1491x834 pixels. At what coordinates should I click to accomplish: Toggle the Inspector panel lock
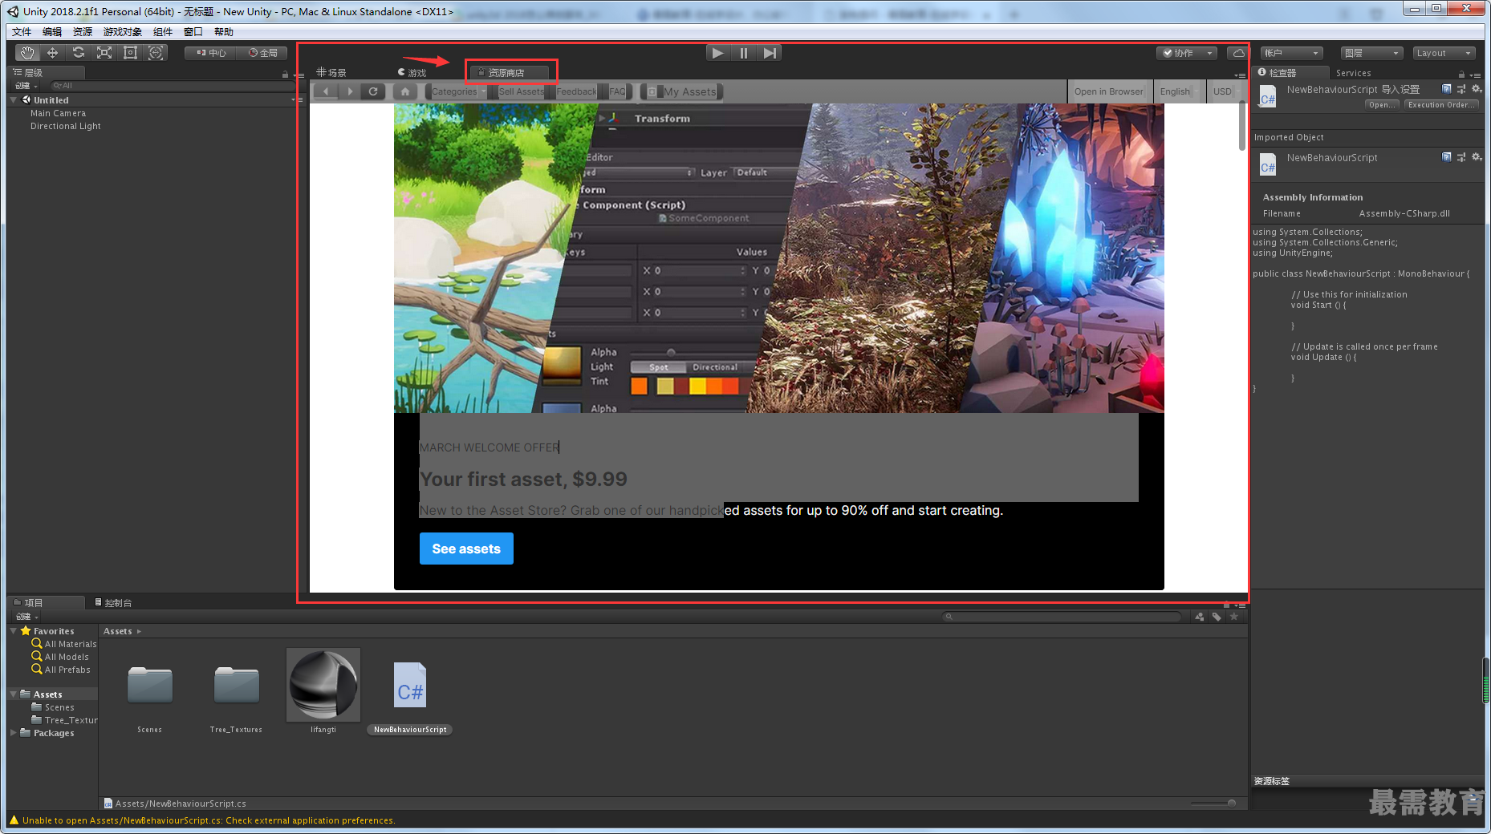click(1461, 74)
